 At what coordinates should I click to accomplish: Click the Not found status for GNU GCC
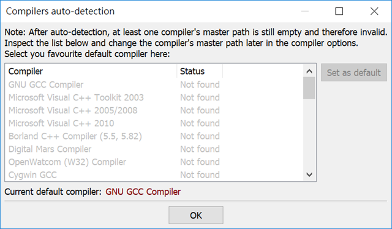(200, 84)
